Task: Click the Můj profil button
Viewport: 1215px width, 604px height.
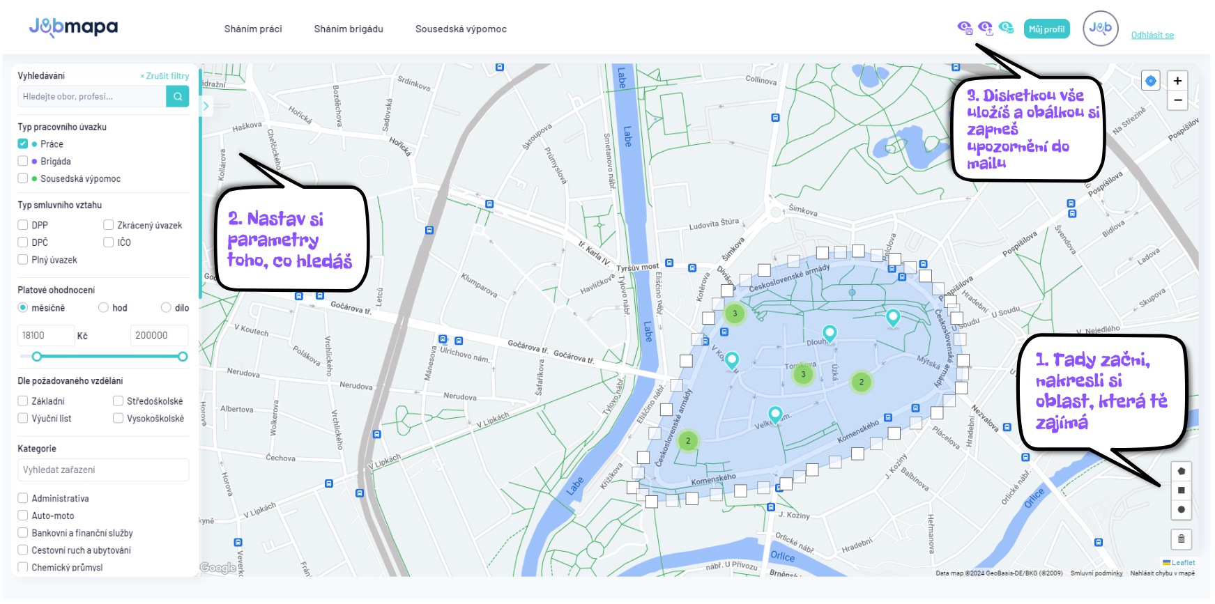Action: 1046,29
